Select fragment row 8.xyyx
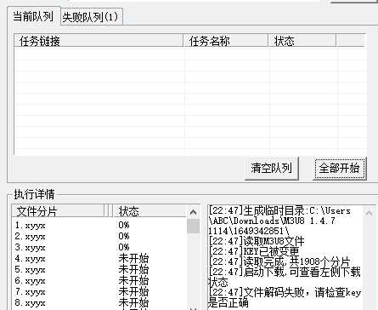Screen dimensions: 378x310 click(x=99, y=302)
